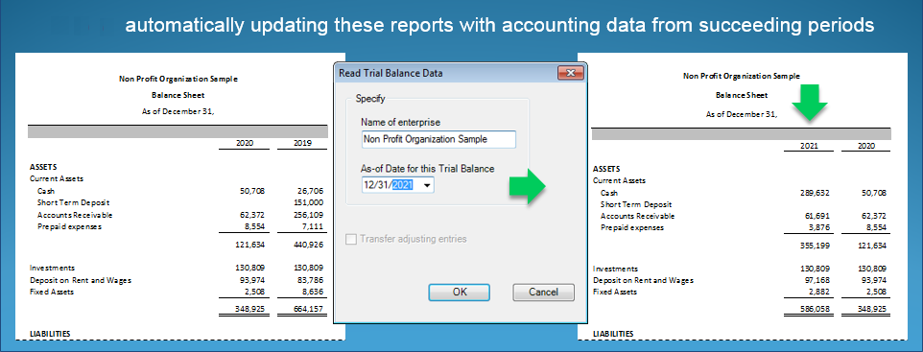Open the As-of Date dropdown arrow

(427, 185)
